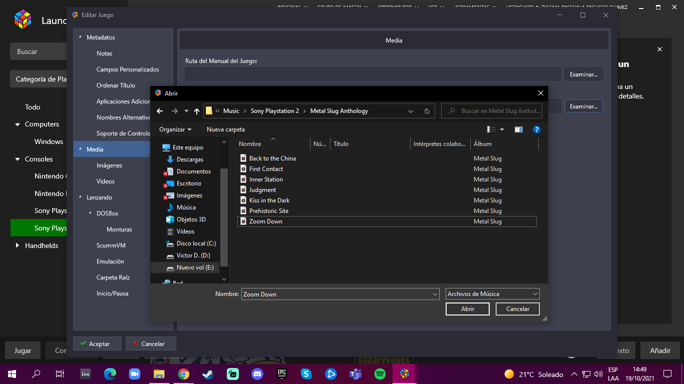Click the navigation pane scrollbar
684x384 pixels.
[x=224, y=217]
